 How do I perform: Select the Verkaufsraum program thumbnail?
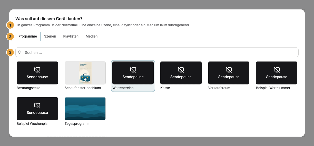click(x=229, y=73)
